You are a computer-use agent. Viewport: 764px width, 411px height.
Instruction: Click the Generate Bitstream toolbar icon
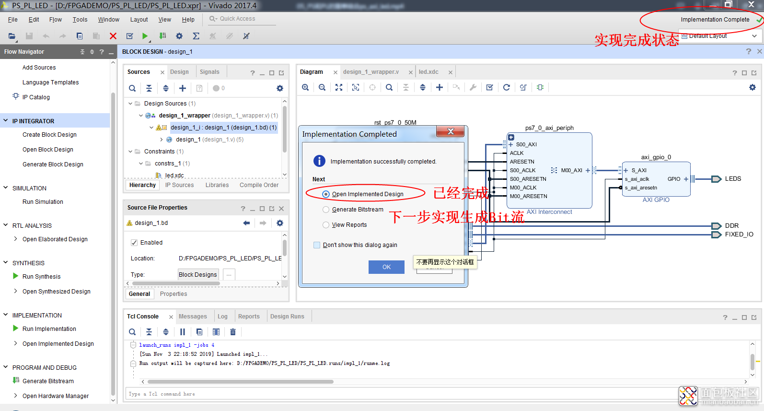click(x=162, y=36)
